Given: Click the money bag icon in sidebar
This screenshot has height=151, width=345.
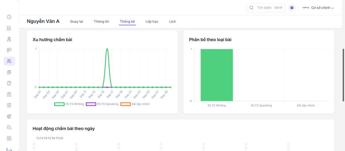Looking at the screenshot, I should pyautogui.click(x=9, y=94).
